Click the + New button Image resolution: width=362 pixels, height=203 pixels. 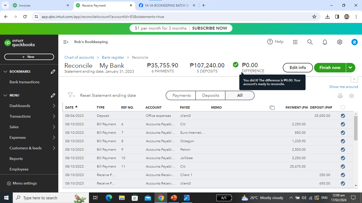tap(29, 57)
